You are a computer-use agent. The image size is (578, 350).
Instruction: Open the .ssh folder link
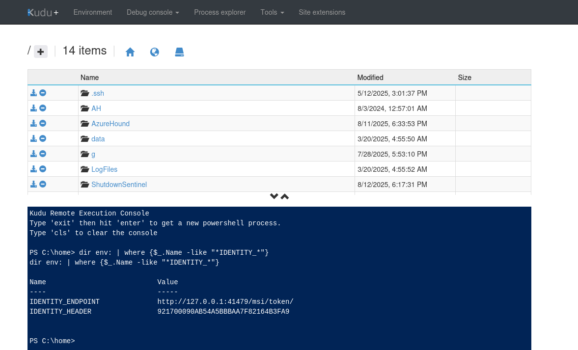point(98,93)
